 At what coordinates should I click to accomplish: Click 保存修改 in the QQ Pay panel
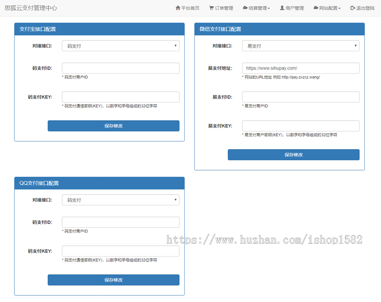[113, 280]
